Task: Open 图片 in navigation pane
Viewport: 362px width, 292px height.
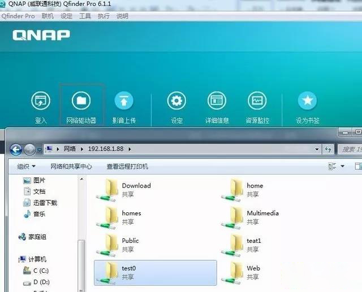Action: pyautogui.click(x=34, y=180)
